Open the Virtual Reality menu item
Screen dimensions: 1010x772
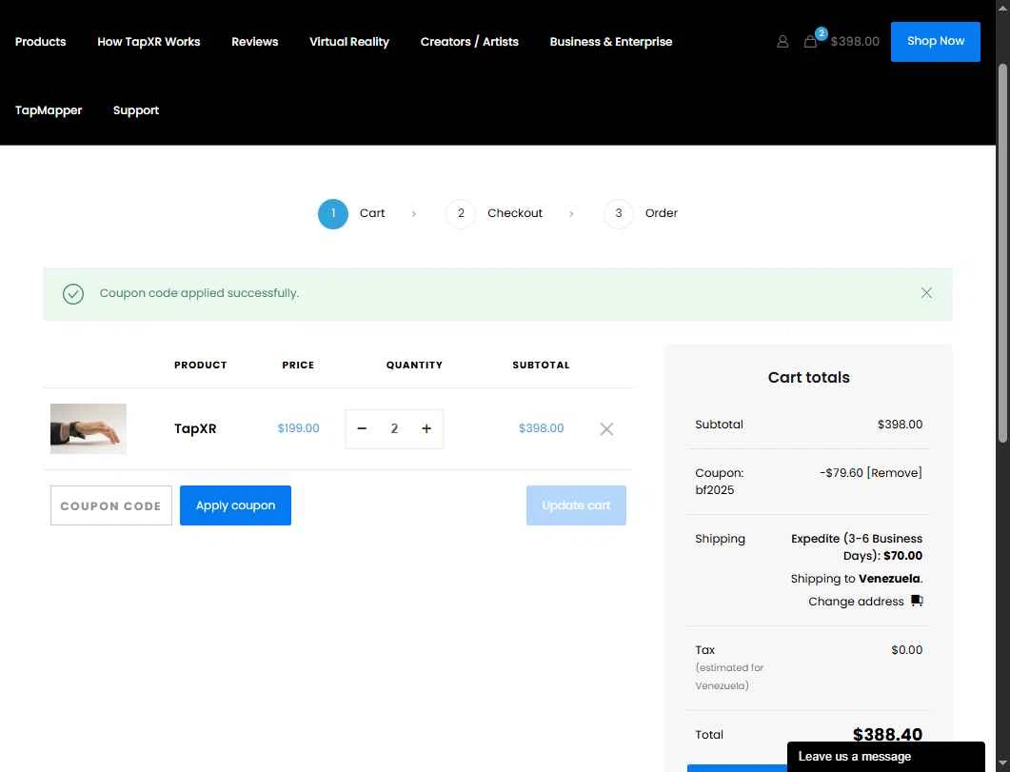click(349, 41)
